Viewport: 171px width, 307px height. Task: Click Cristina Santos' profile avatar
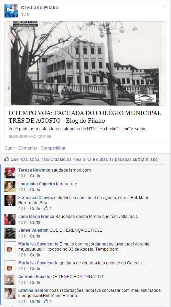tap(10, 293)
